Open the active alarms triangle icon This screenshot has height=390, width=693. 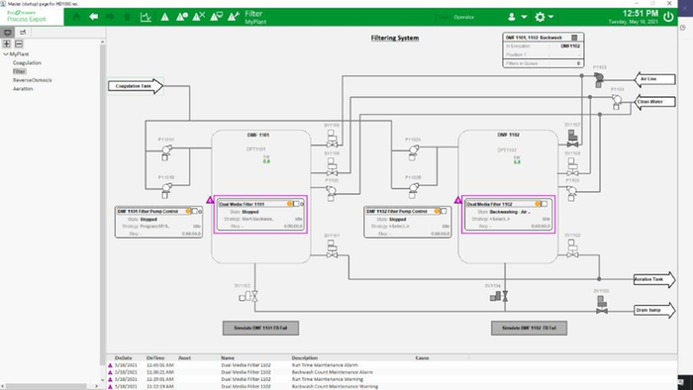pos(165,17)
